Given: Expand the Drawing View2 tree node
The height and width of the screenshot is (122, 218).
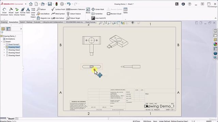Looking at the screenshot, I should [4, 50].
